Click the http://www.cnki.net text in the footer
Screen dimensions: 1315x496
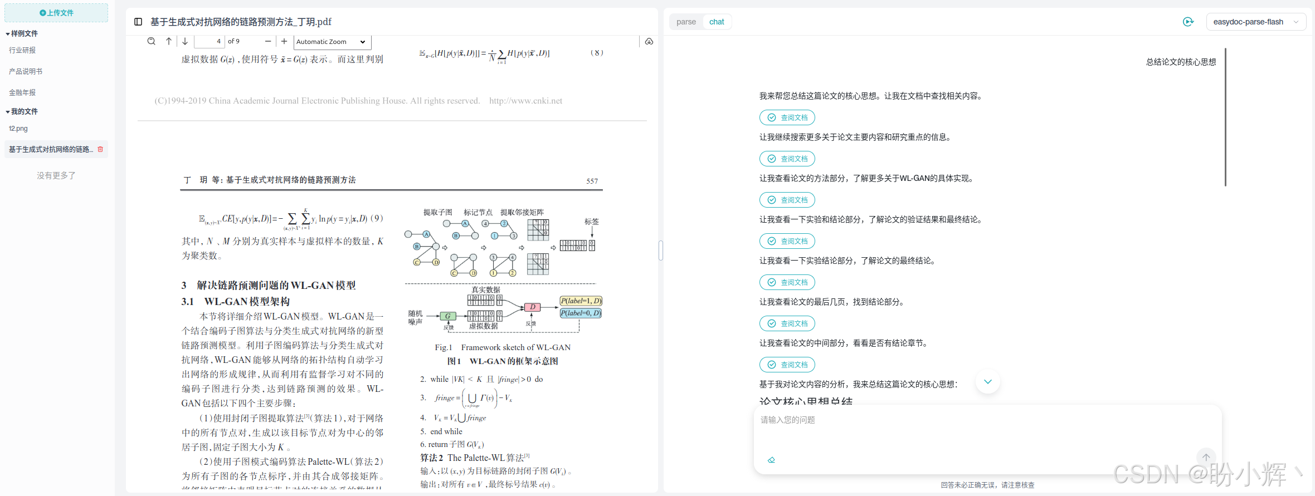[x=525, y=101]
